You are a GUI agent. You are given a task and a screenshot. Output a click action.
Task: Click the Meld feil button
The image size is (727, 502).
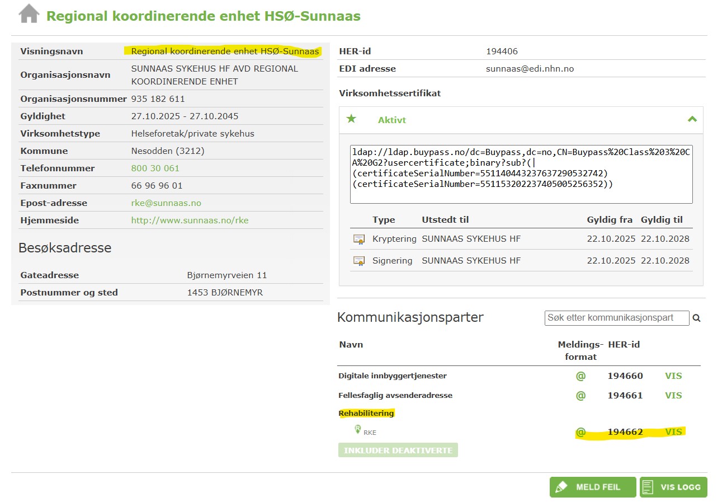pos(592,487)
